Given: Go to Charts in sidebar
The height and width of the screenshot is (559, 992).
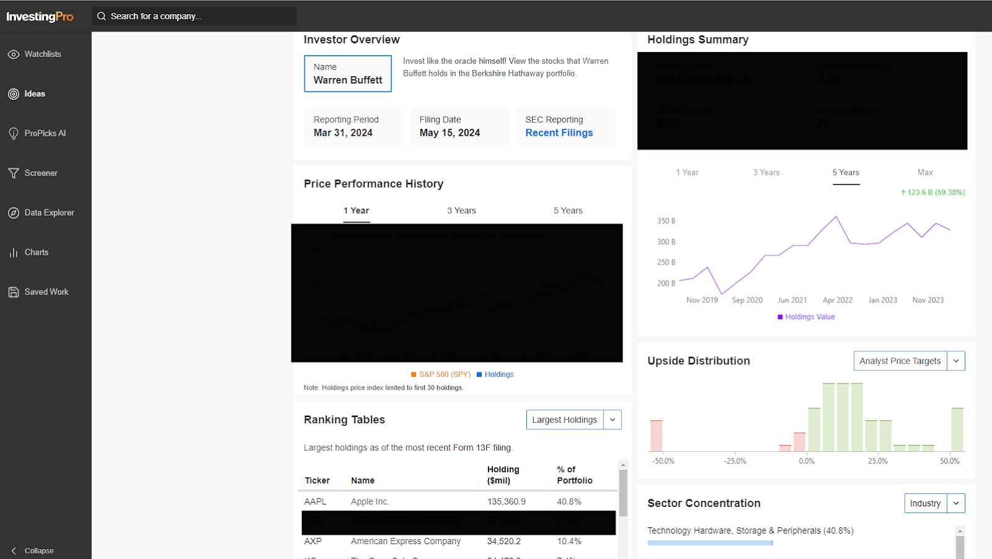Looking at the screenshot, I should point(37,253).
